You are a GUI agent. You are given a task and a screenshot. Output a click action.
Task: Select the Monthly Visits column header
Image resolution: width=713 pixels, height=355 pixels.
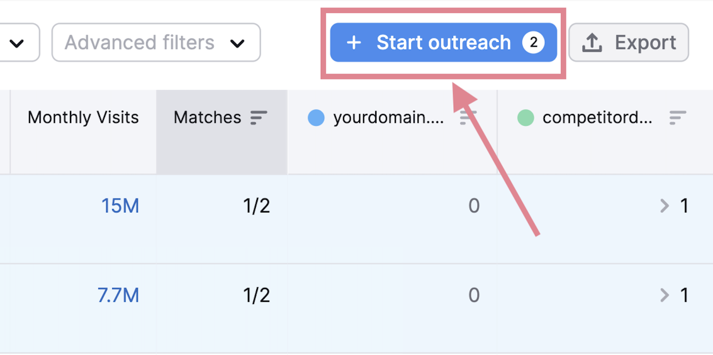click(x=83, y=118)
